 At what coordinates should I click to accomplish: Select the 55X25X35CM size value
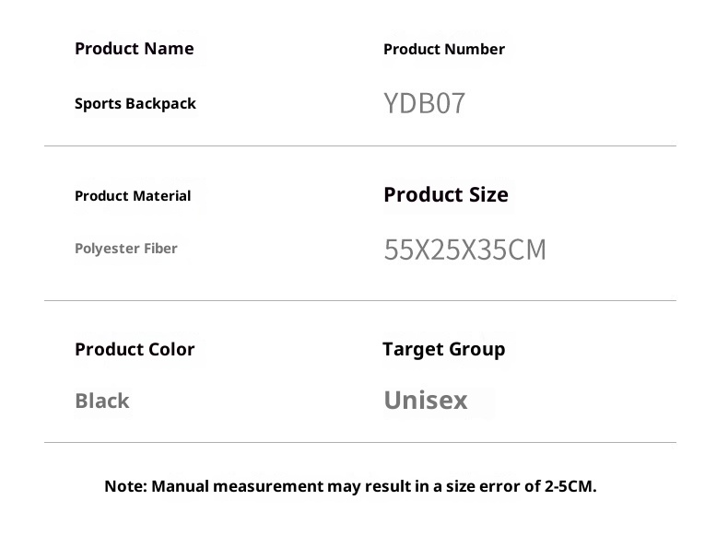464,250
